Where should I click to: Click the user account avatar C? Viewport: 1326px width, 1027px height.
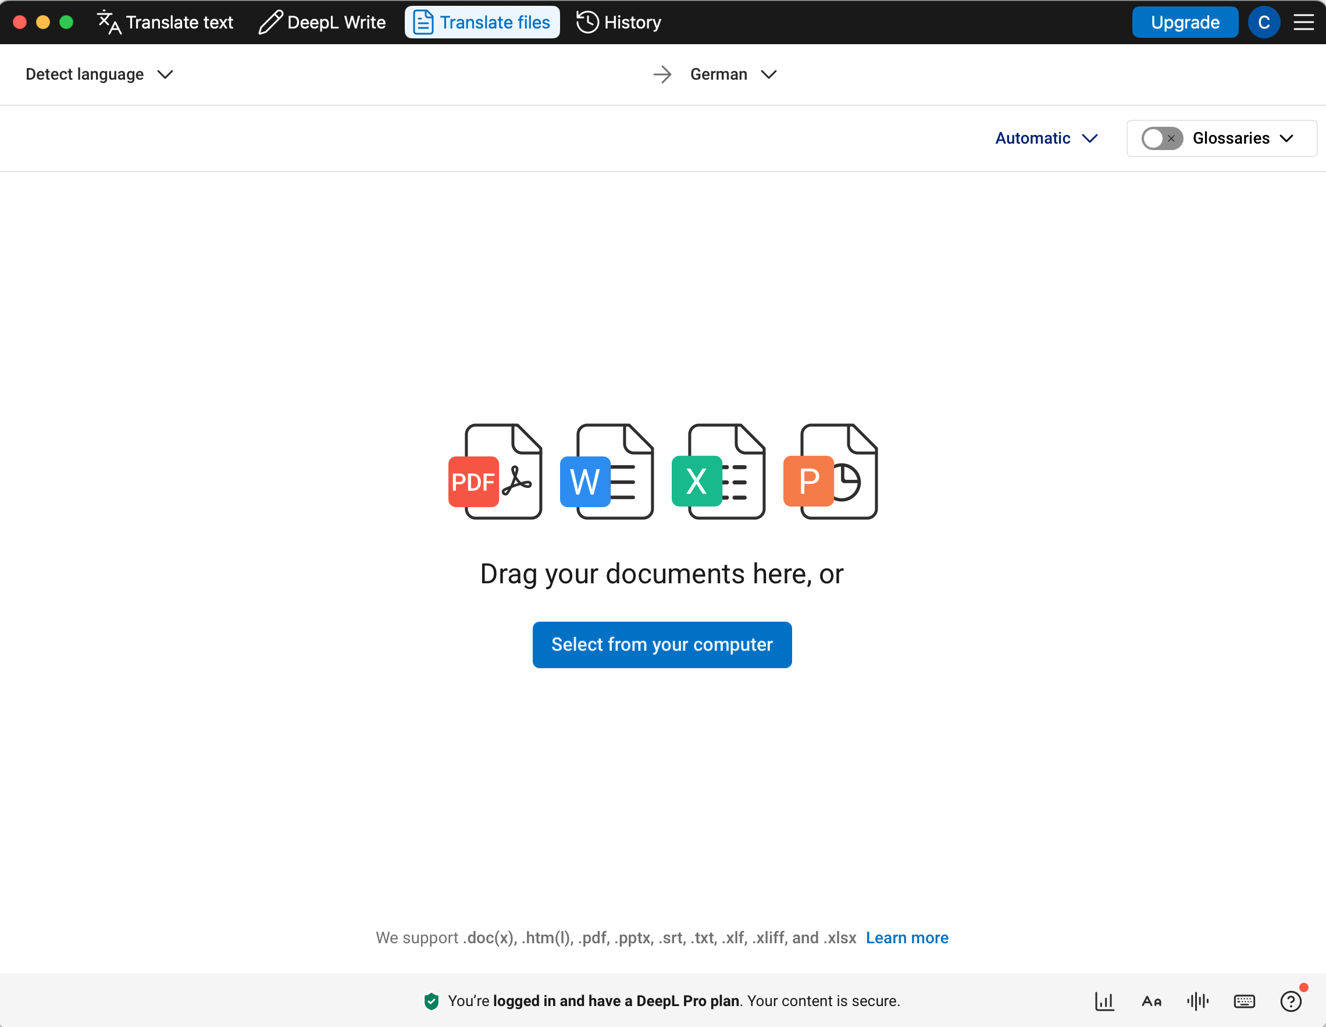(x=1263, y=23)
